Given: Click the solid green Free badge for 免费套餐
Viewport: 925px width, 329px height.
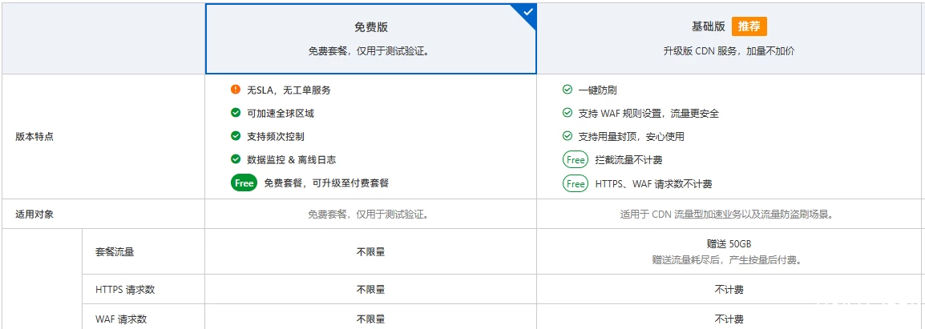Looking at the screenshot, I should coord(244,183).
